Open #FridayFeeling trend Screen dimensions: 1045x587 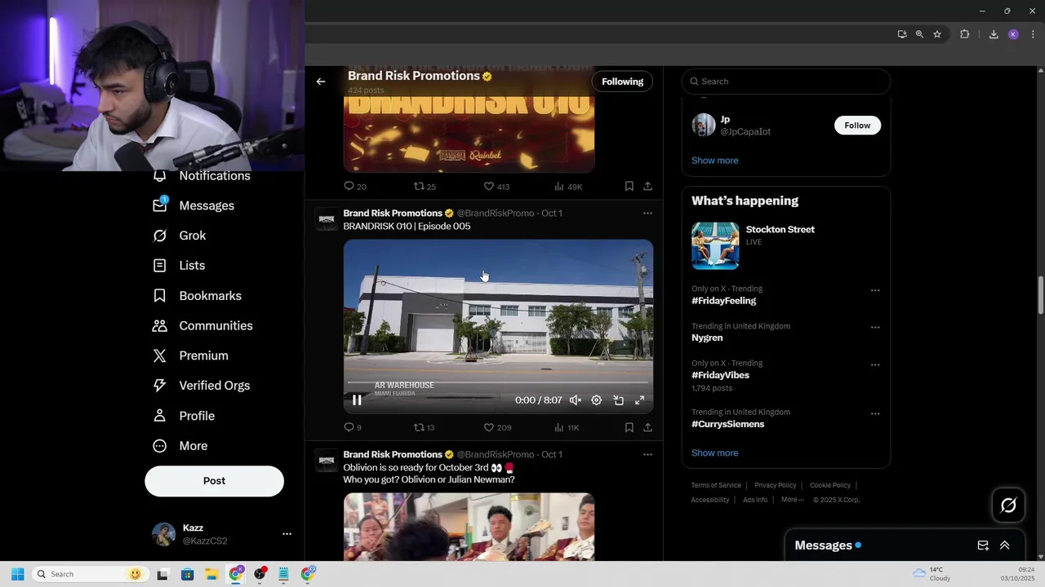pyautogui.click(x=723, y=301)
